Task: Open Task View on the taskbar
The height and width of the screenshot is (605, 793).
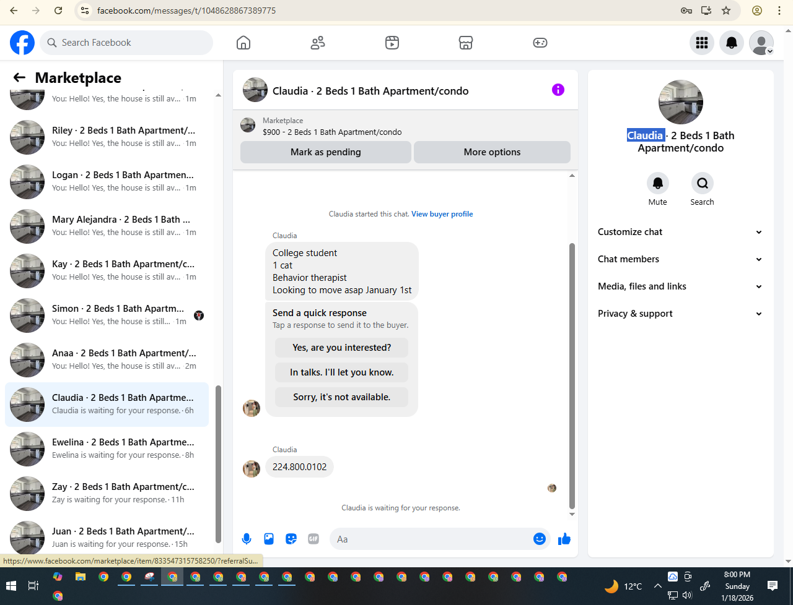Action: [x=33, y=586]
